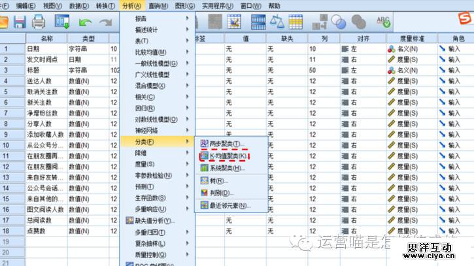
Task: Click the Sogou input method S icon
Action: 465,18
